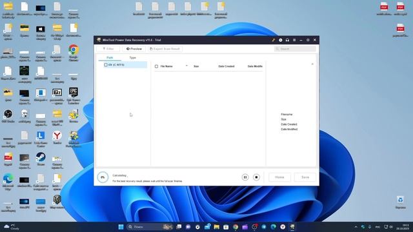
Task: Open the headphones support icon
Action: tap(287, 40)
